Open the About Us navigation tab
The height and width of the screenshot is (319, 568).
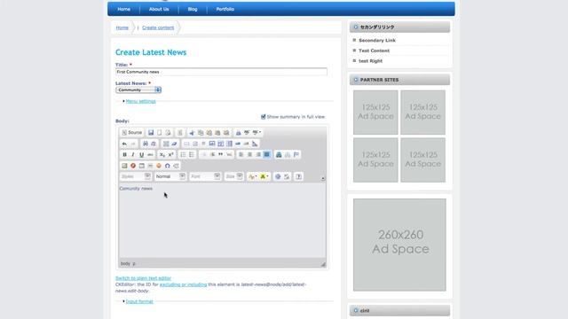[159, 9]
